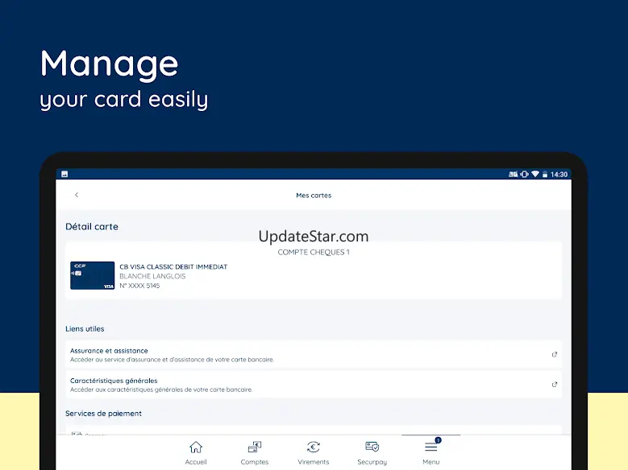
Task: Open the Menu hamburger icon
Action: click(x=431, y=447)
